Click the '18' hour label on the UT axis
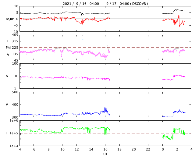This screenshot has width=195, height=156. [119, 149]
